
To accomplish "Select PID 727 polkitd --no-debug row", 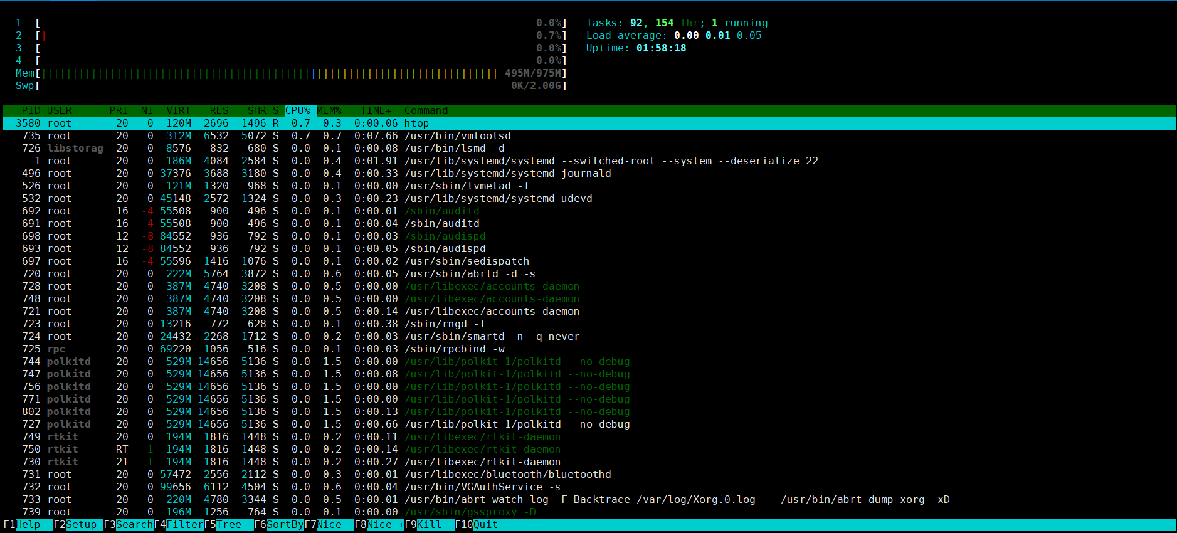I will pyautogui.click(x=589, y=425).
